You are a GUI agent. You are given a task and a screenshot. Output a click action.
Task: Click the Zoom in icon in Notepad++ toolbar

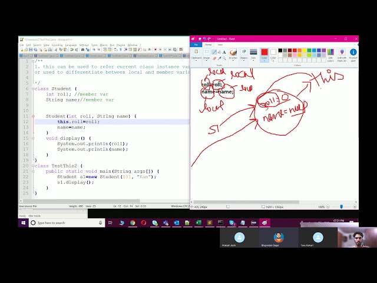click(94, 50)
